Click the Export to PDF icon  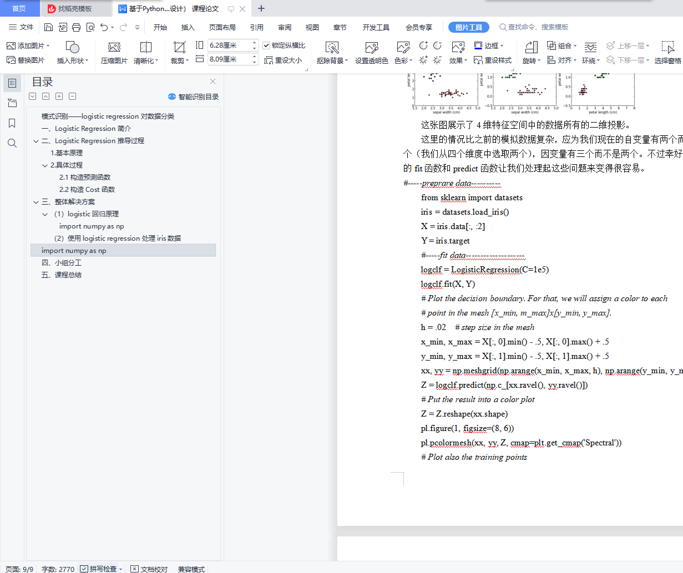[62, 27]
